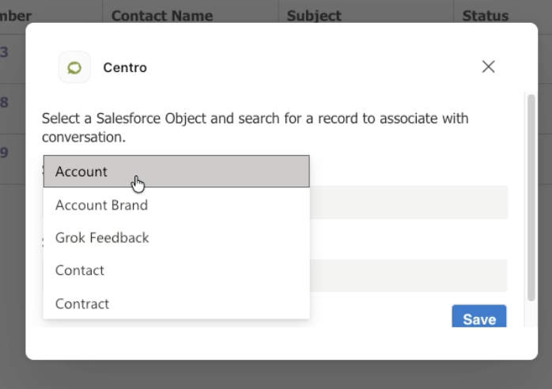The width and height of the screenshot is (552, 389).
Task: Choose Contract from the dropdown list
Action: [176, 304]
